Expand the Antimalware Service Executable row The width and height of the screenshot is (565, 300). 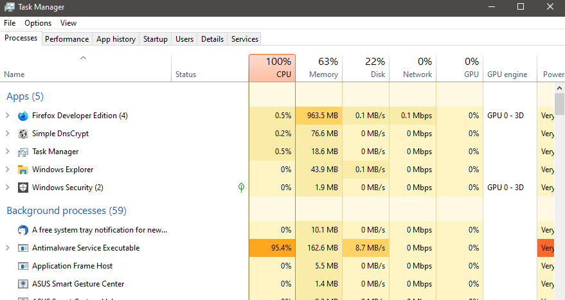[8, 248]
